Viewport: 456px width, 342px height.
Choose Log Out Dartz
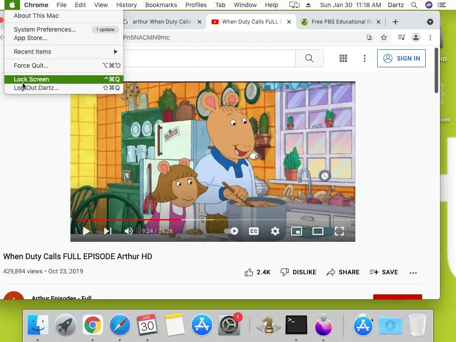click(64, 88)
